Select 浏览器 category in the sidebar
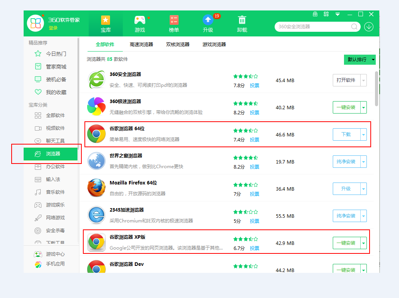The image size is (399, 298). [50, 154]
